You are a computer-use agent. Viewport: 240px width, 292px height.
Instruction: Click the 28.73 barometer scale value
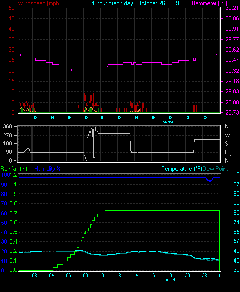(232, 112)
